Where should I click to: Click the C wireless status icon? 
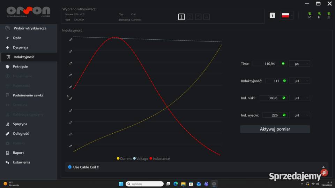(x=329, y=15)
